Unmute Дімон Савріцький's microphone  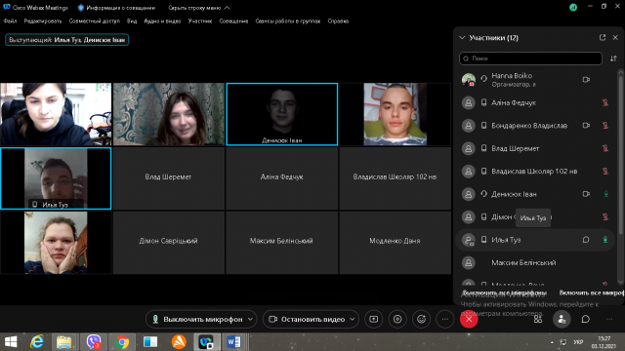pyautogui.click(x=605, y=216)
